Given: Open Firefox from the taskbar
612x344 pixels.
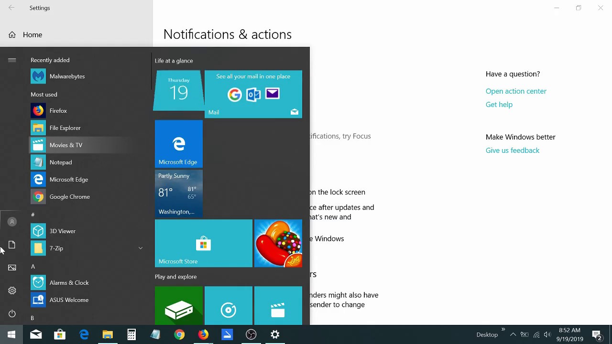Looking at the screenshot, I should pyautogui.click(x=203, y=334).
